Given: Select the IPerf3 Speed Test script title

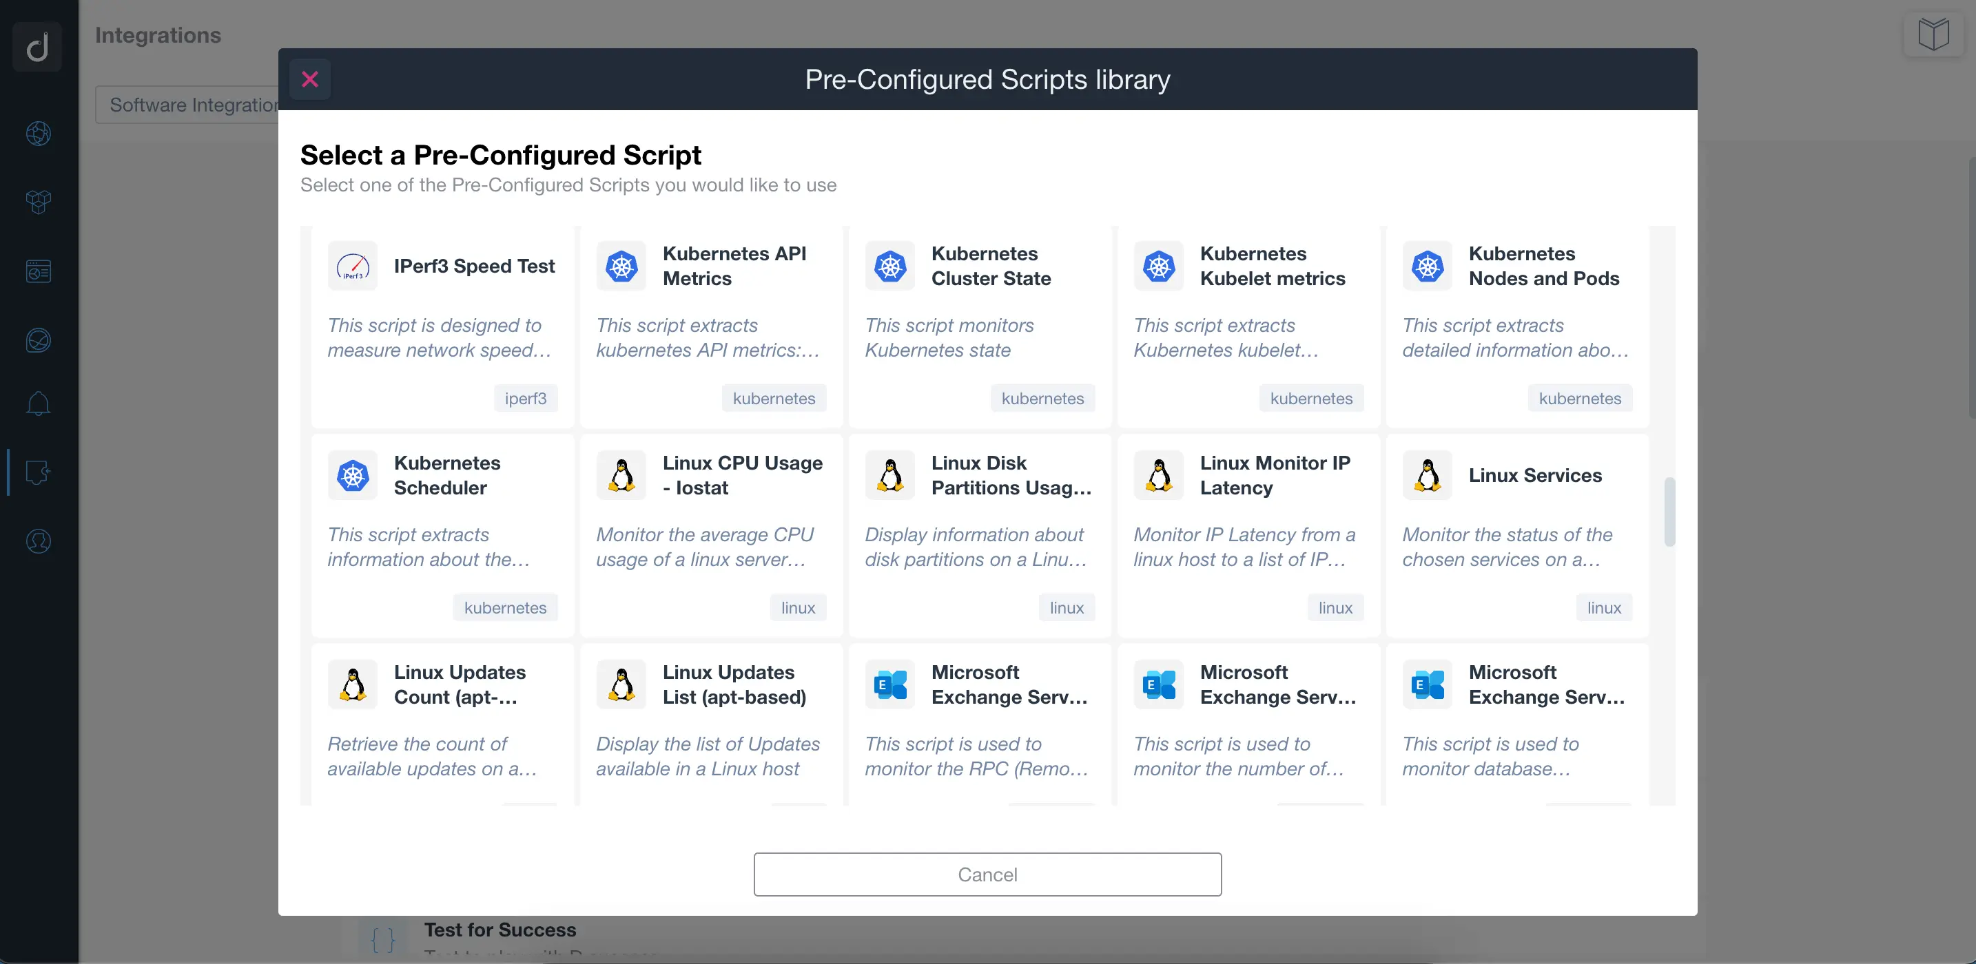Looking at the screenshot, I should point(474,266).
